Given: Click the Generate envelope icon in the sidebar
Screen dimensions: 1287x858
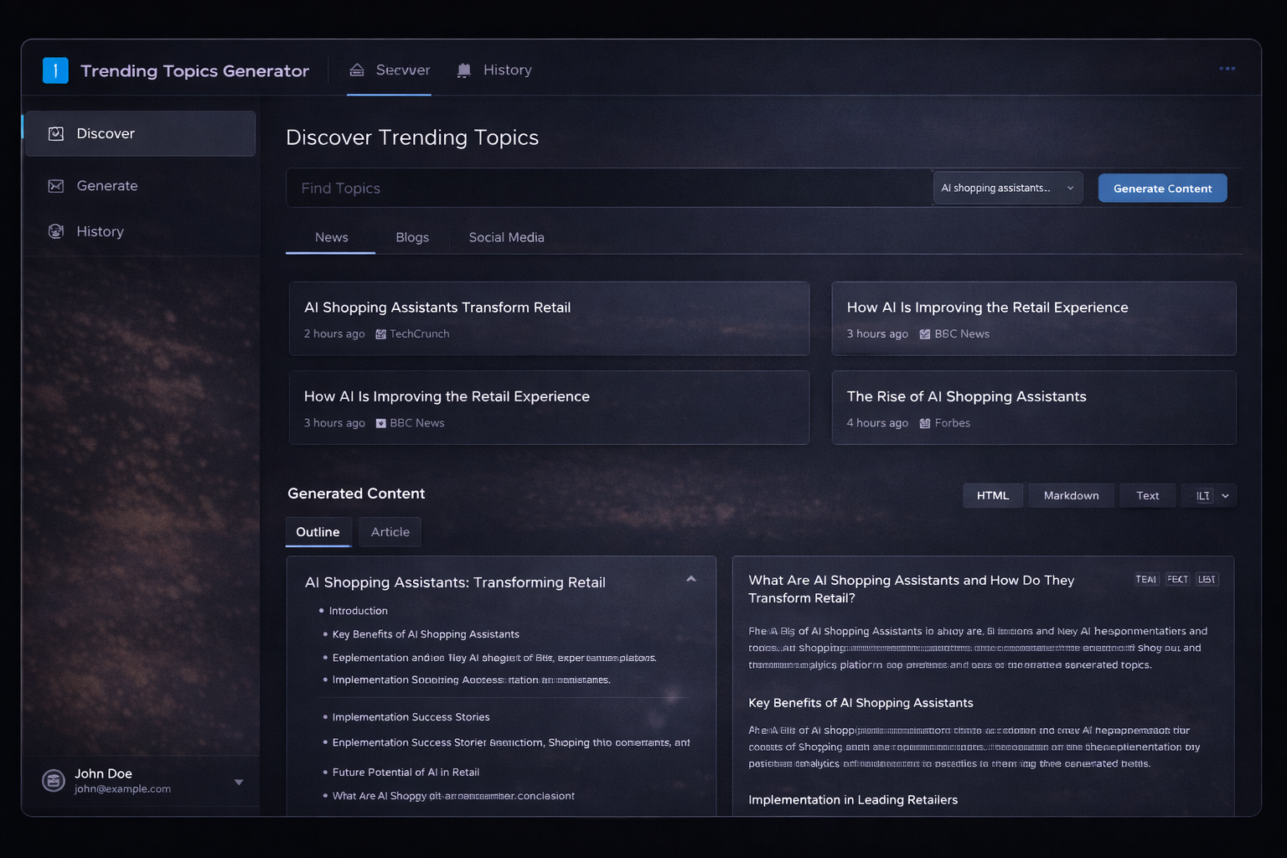Looking at the screenshot, I should click(x=56, y=186).
